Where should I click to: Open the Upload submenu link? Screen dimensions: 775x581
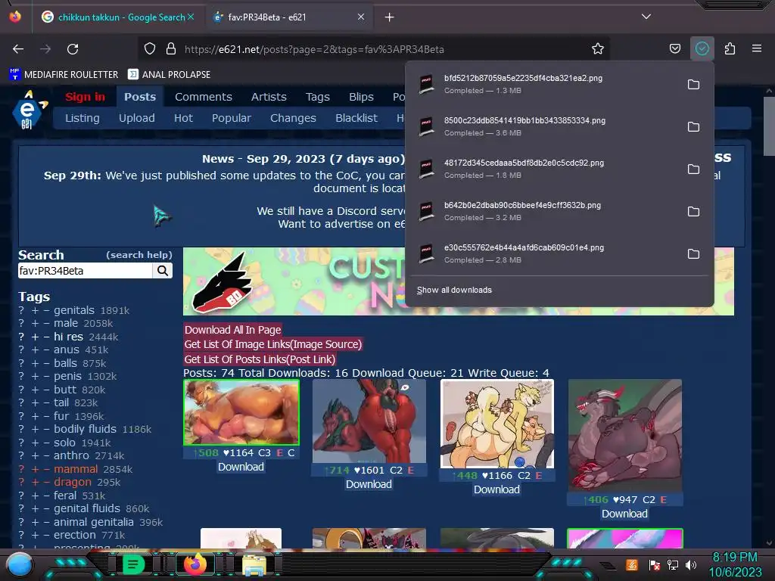[x=136, y=118]
